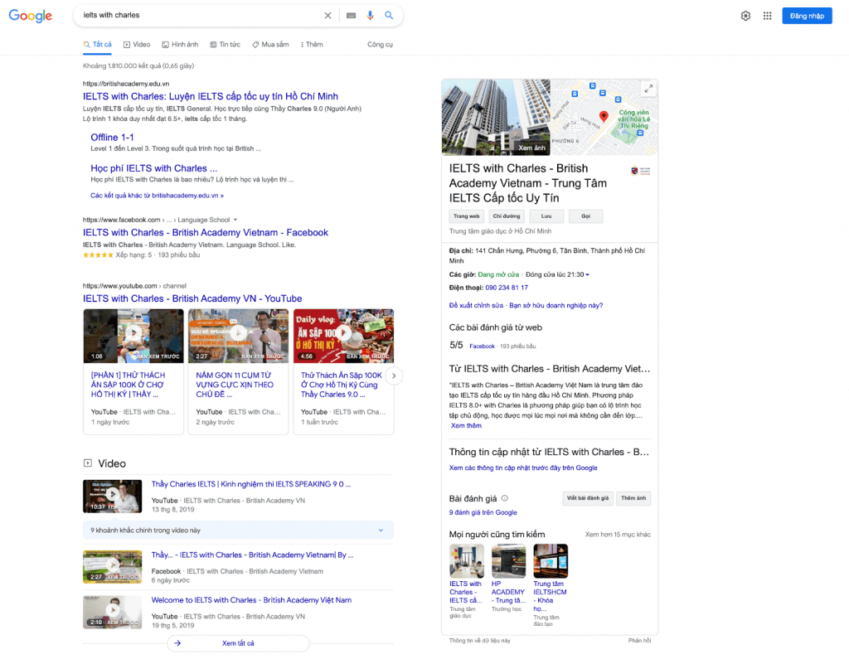Screen dimensions: 849x664
Task: Click the blue search magnifier icon
Action: pos(389,16)
